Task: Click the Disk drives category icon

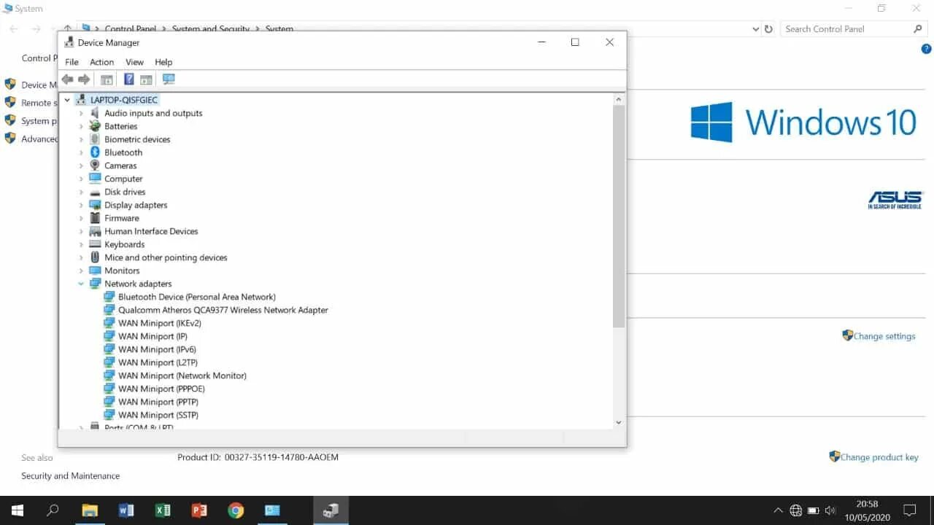Action: pos(95,192)
